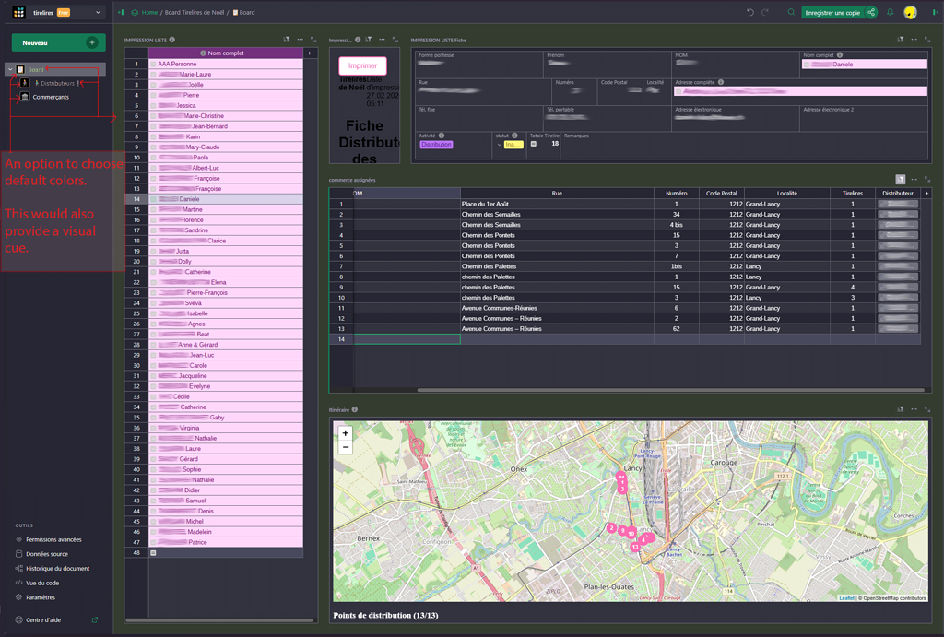
Task: Open Historique du document
Action: pyautogui.click(x=57, y=569)
